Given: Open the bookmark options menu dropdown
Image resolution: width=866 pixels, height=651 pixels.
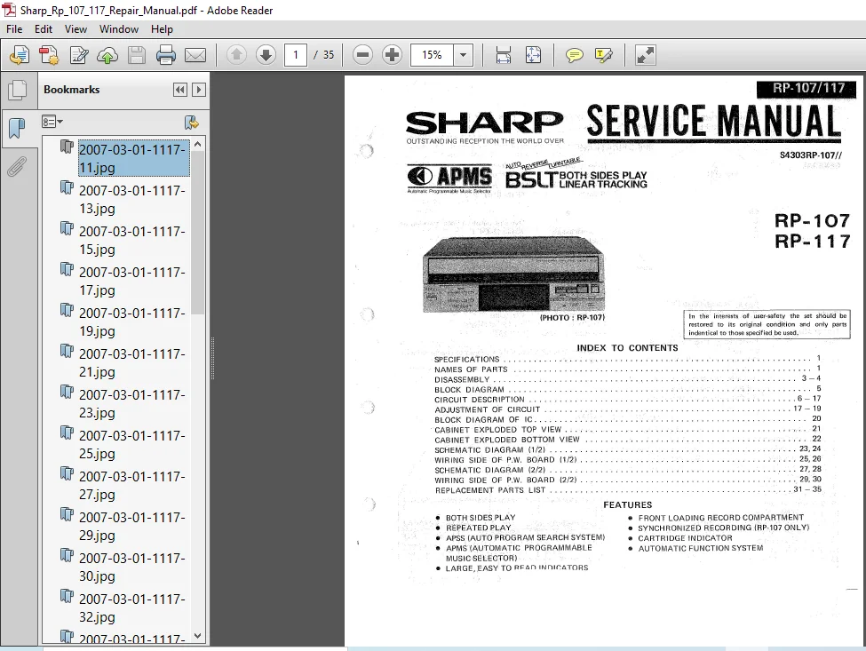Looking at the screenshot, I should (x=52, y=122).
